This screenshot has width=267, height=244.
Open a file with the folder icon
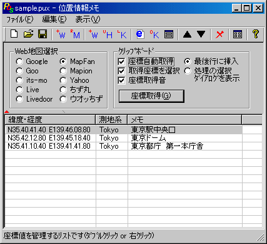tap(28, 34)
